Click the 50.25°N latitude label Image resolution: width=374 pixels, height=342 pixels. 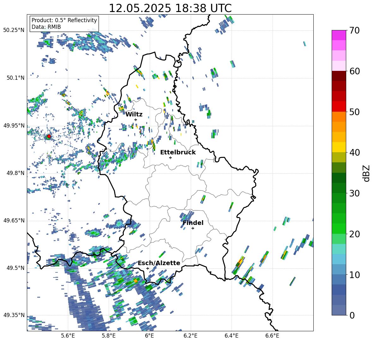click(x=14, y=30)
